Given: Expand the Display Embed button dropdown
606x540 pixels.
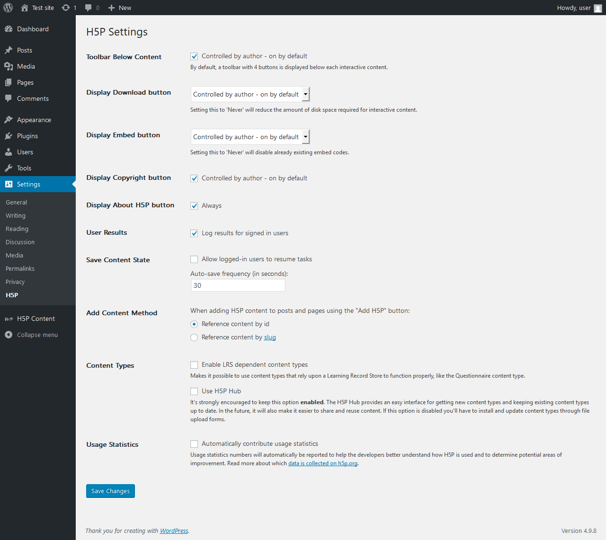Looking at the screenshot, I should [250, 137].
